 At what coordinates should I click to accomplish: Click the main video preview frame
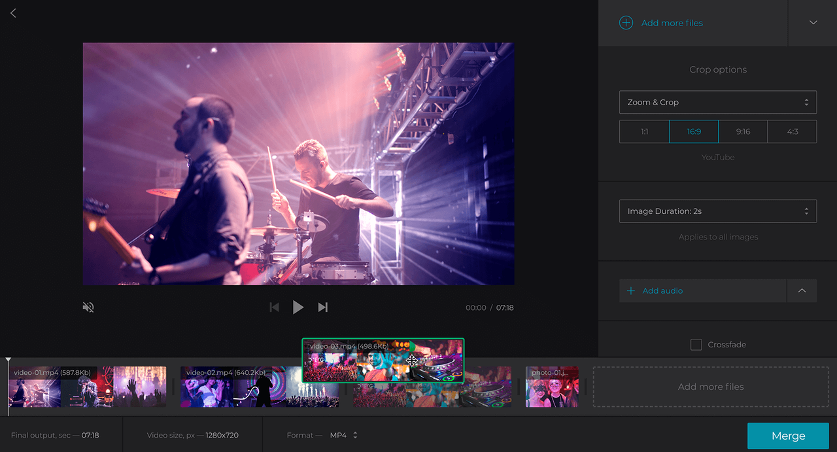(299, 164)
